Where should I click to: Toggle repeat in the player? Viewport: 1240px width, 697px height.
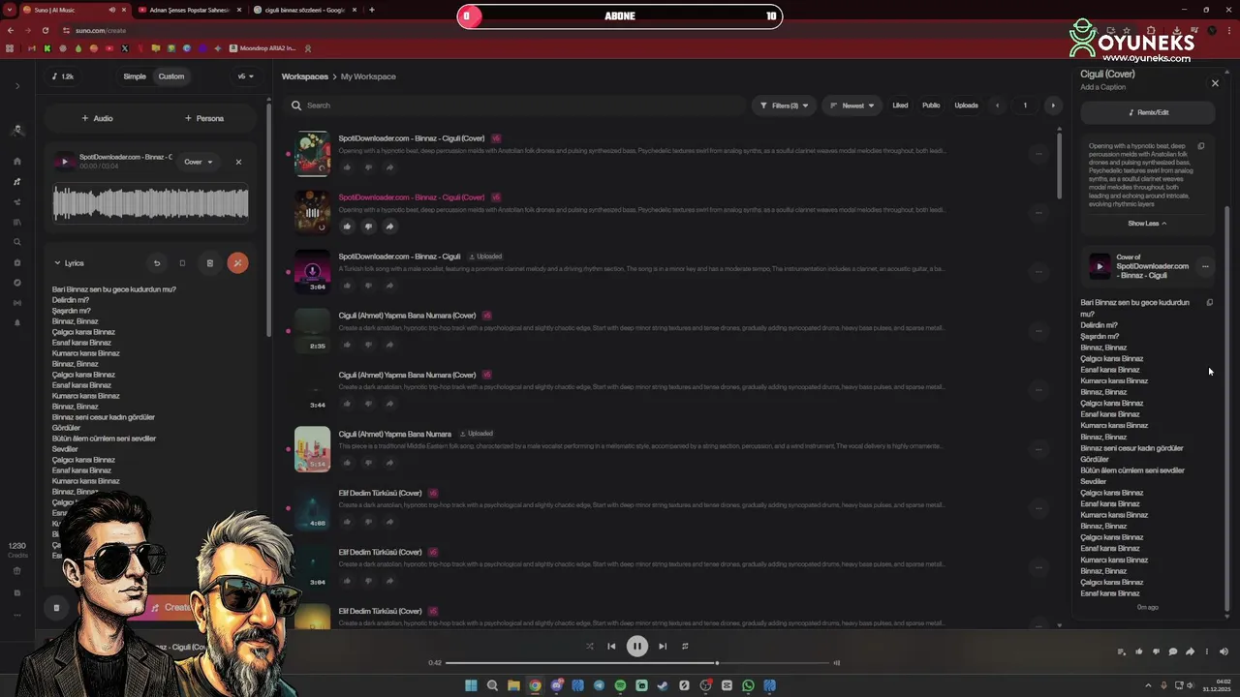[685, 647]
